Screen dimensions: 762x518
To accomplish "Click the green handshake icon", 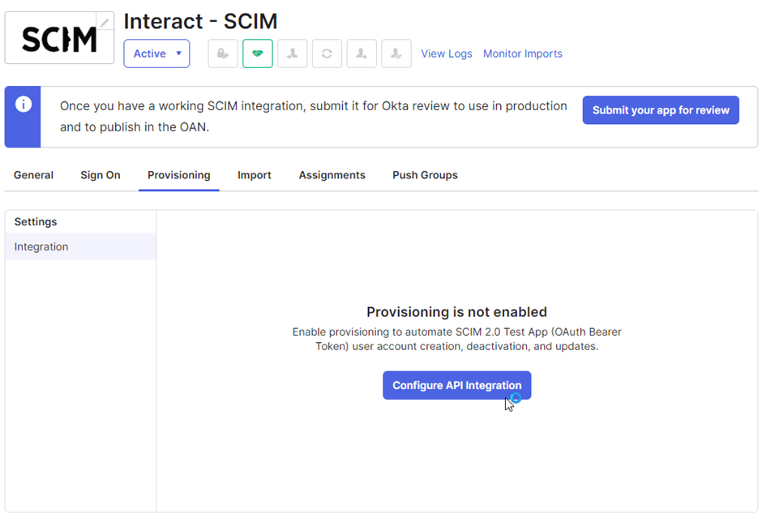I will point(258,54).
